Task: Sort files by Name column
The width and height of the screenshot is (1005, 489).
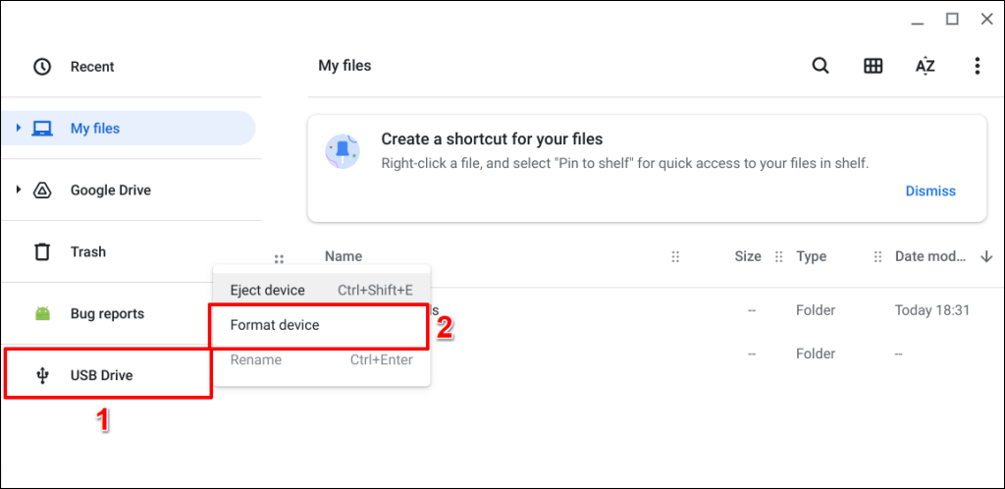Action: (344, 257)
